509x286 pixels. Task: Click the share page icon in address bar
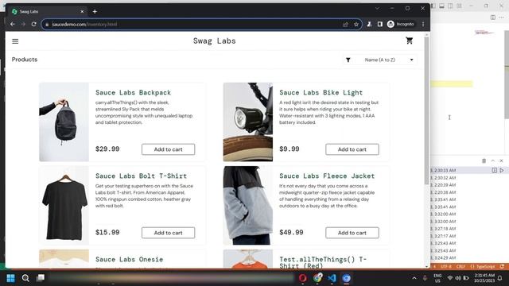point(345,25)
